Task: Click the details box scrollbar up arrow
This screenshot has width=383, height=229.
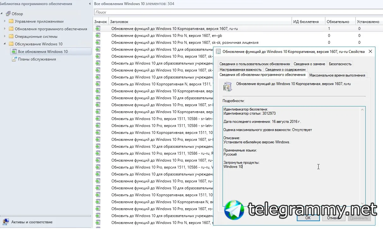Action: click(x=362, y=109)
